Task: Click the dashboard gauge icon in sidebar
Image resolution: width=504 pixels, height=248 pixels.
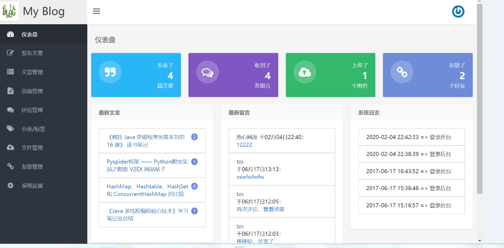Action: (11, 34)
